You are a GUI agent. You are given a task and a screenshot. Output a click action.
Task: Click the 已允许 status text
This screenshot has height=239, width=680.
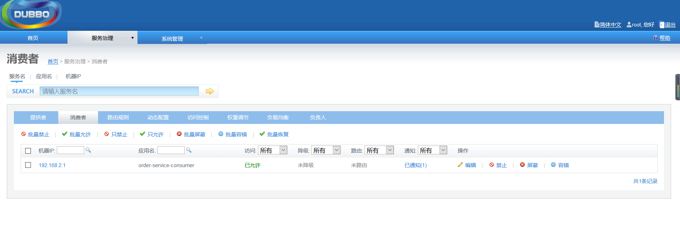pos(253,165)
